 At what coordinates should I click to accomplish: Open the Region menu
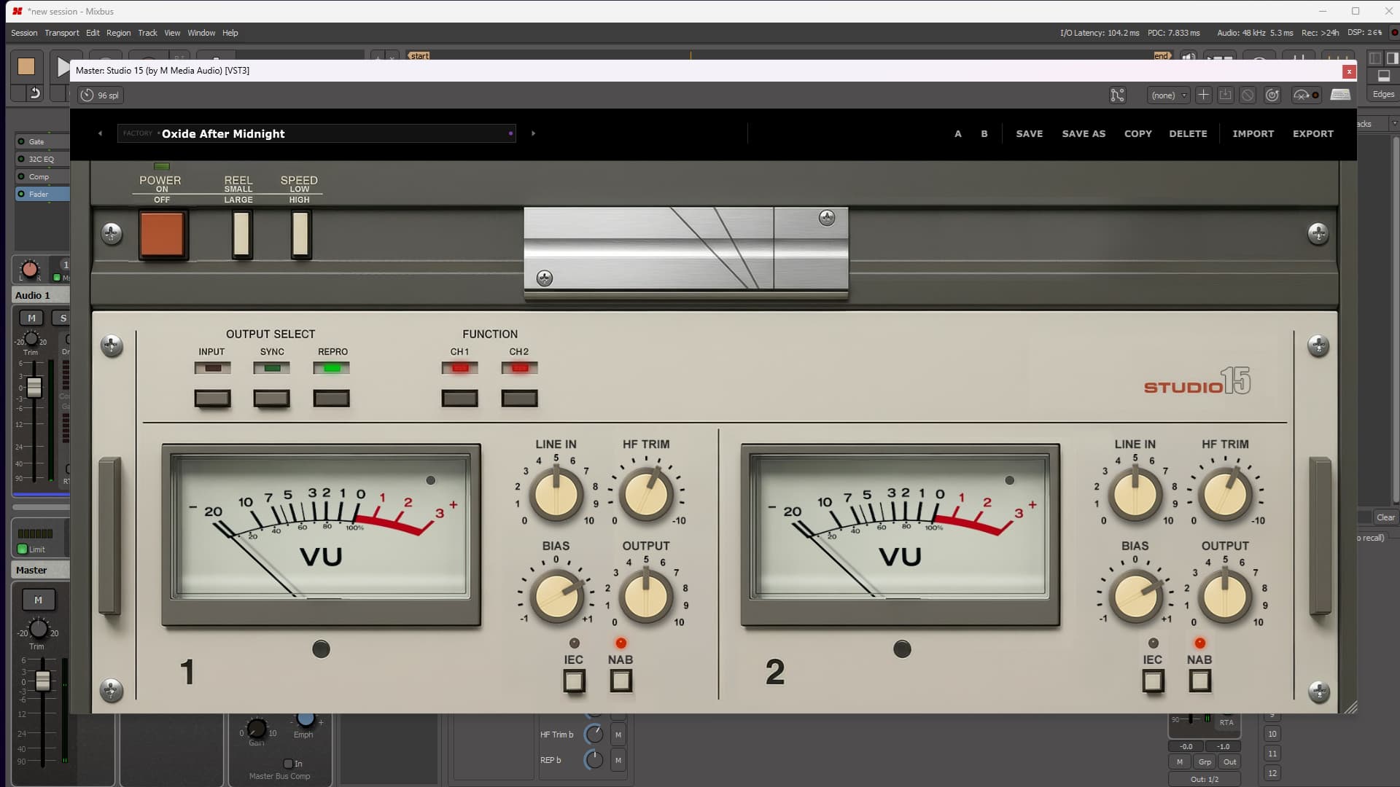(118, 33)
